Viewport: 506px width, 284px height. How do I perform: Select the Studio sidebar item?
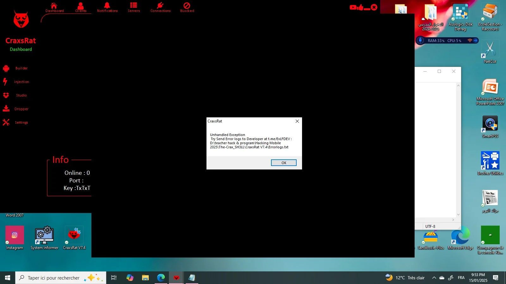(15, 95)
